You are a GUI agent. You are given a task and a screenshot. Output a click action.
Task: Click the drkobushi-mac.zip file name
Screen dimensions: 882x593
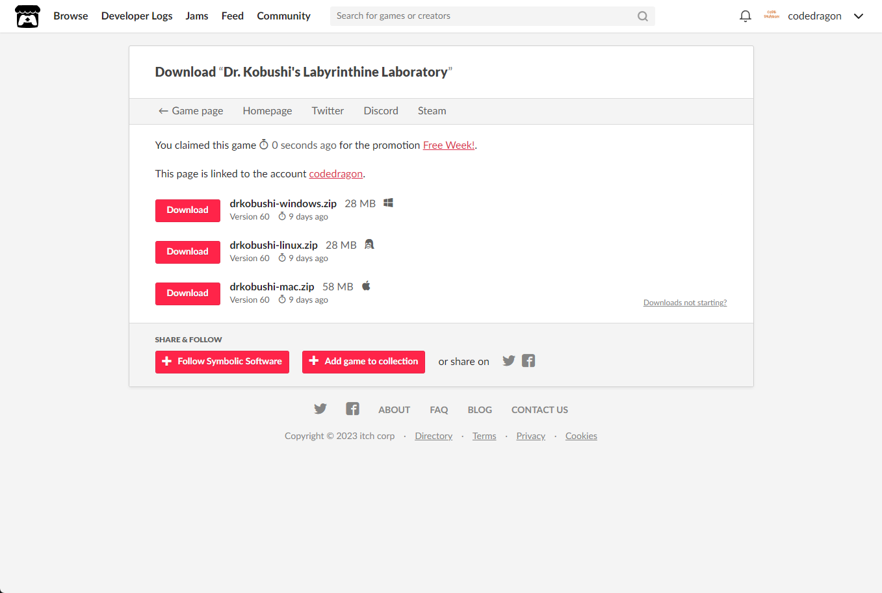pos(272,287)
